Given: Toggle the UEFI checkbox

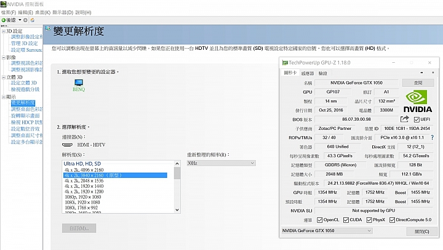Looking at the screenshot, I should pyautogui.click(x=417, y=119).
